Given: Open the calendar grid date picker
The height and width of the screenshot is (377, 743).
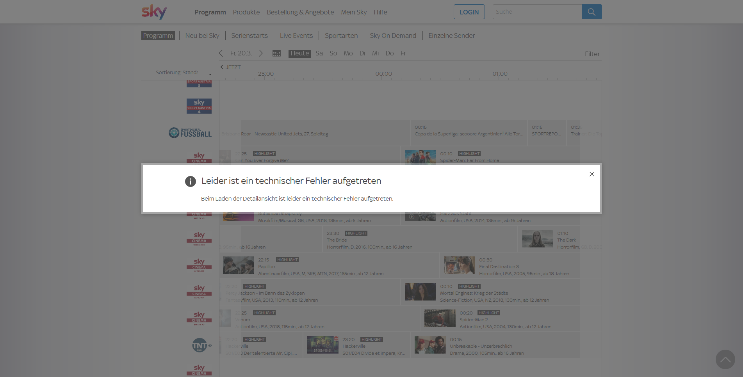Looking at the screenshot, I should [x=276, y=53].
